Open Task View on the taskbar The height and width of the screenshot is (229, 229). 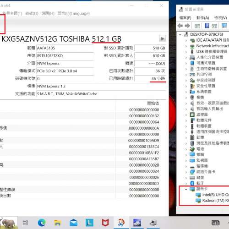click(x=25, y=223)
